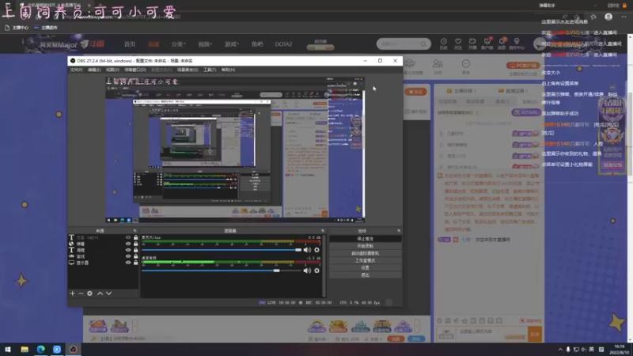Click 退出 exit button in OBS controls
Viewport: 633px width, 356px height.
coord(365,275)
